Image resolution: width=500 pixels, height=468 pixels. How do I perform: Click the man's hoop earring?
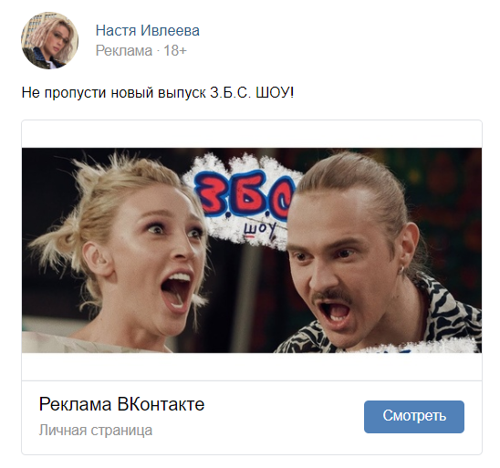coord(402,272)
